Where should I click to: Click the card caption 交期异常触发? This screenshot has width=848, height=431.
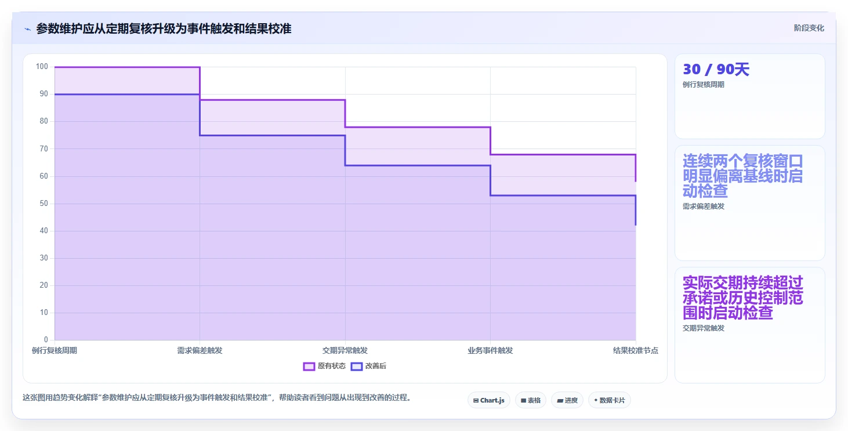[703, 328]
